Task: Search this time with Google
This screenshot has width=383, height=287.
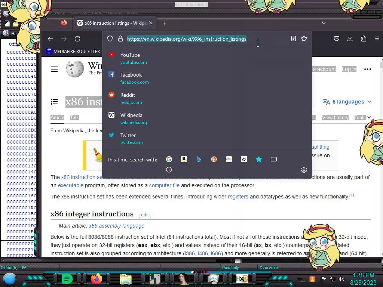Action: 169,159
